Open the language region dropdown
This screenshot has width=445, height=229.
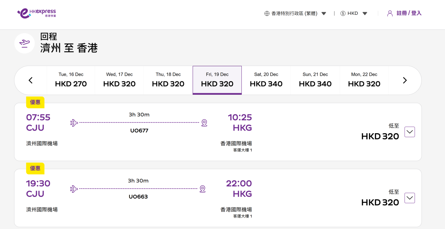coord(324,14)
